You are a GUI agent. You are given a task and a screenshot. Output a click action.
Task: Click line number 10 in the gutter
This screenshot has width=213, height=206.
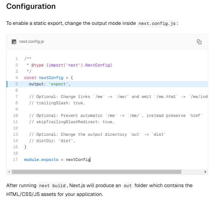(15, 116)
